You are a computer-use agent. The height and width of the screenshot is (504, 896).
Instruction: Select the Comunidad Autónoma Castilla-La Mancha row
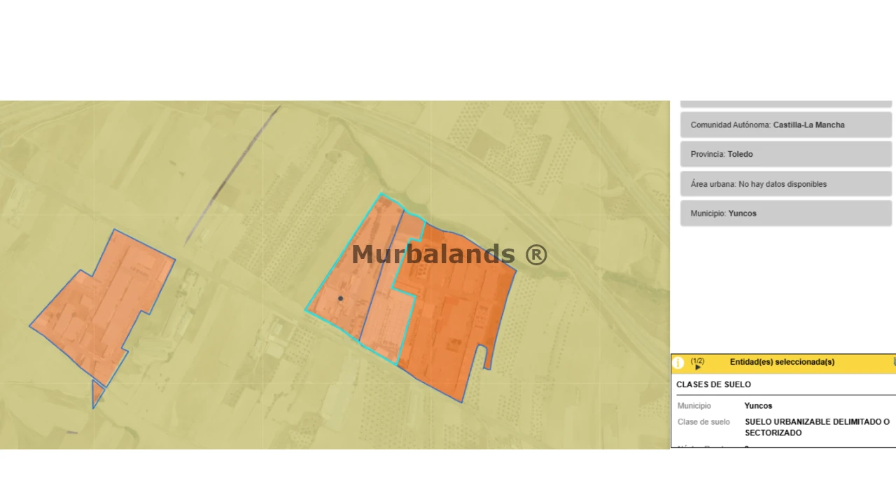pyautogui.click(x=785, y=125)
